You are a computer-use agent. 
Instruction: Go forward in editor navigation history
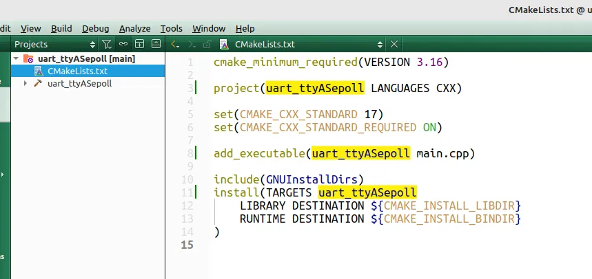click(x=192, y=45)
